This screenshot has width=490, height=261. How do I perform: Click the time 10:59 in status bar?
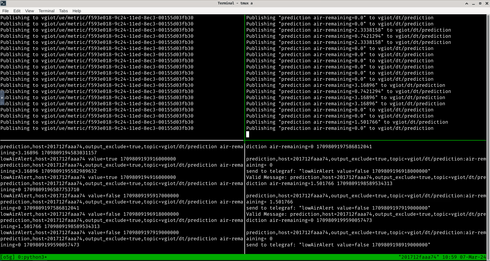click(x=450, y=257)
